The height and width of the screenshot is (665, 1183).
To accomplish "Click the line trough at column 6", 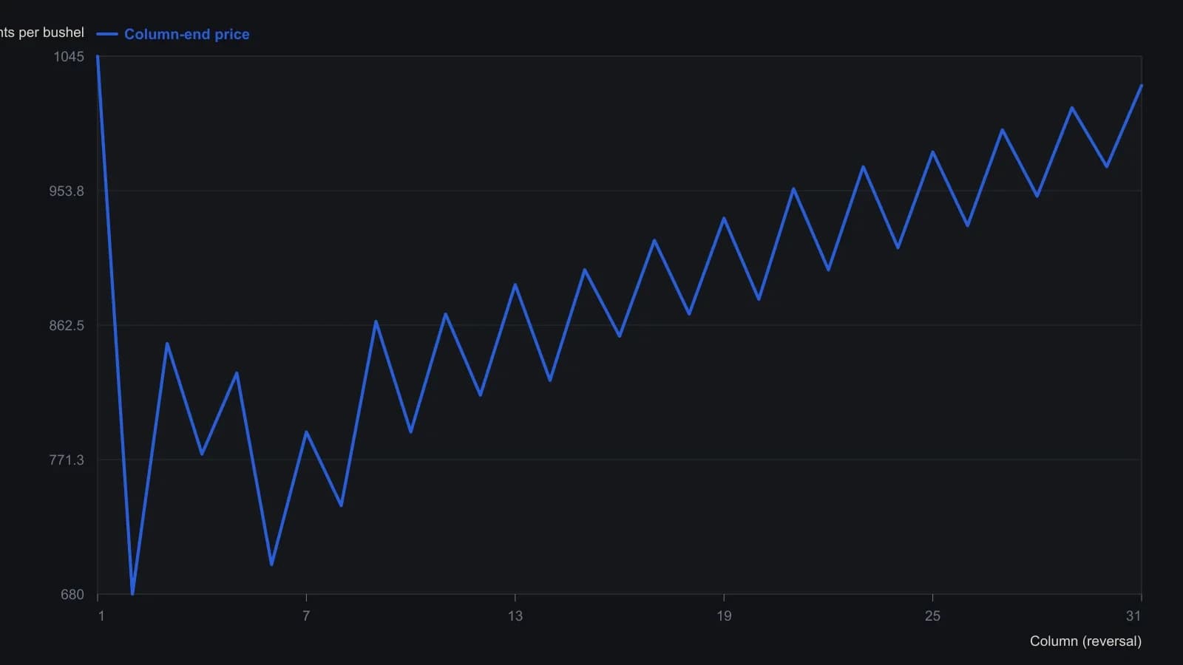I will (x=271, y=565).
